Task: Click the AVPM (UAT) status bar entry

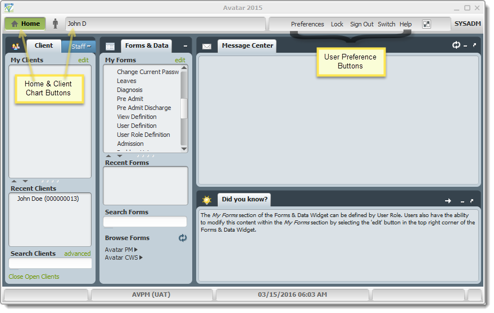Action: click(x=151, y=294)
